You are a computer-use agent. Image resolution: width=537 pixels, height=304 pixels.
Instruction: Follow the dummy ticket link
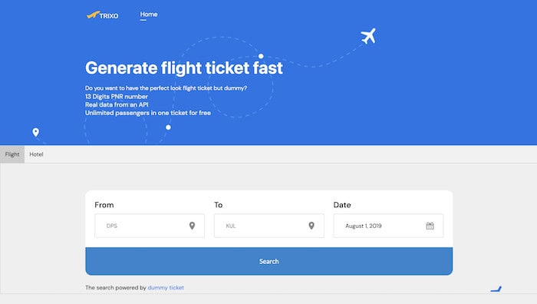166,288
